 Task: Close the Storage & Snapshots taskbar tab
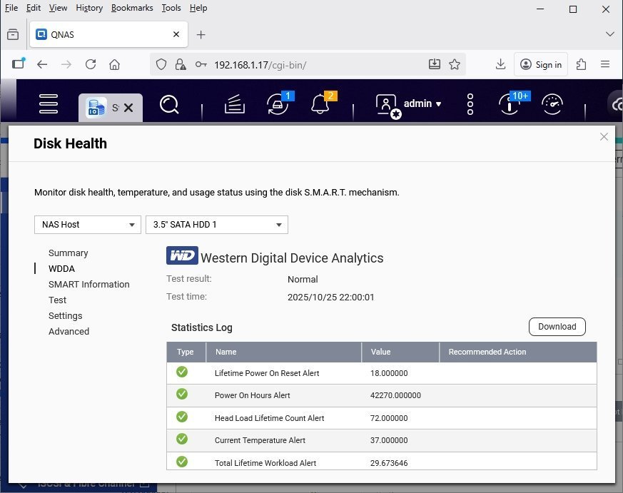coord(128,108)
